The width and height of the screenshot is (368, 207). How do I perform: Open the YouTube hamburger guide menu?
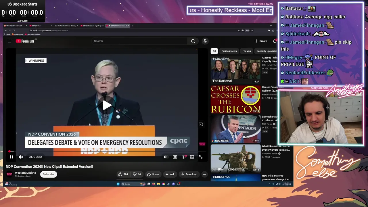[x=9, y=41]
